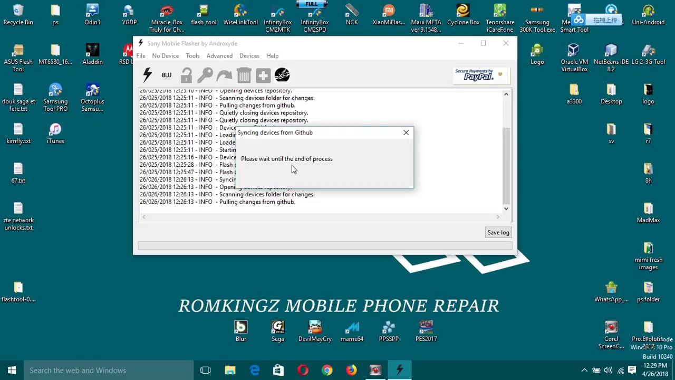The width and height of the screenshot is (675, 380).
Task: Select the Oracle VM VirtualBox desktop icon
Action: [x=574, y=58]
